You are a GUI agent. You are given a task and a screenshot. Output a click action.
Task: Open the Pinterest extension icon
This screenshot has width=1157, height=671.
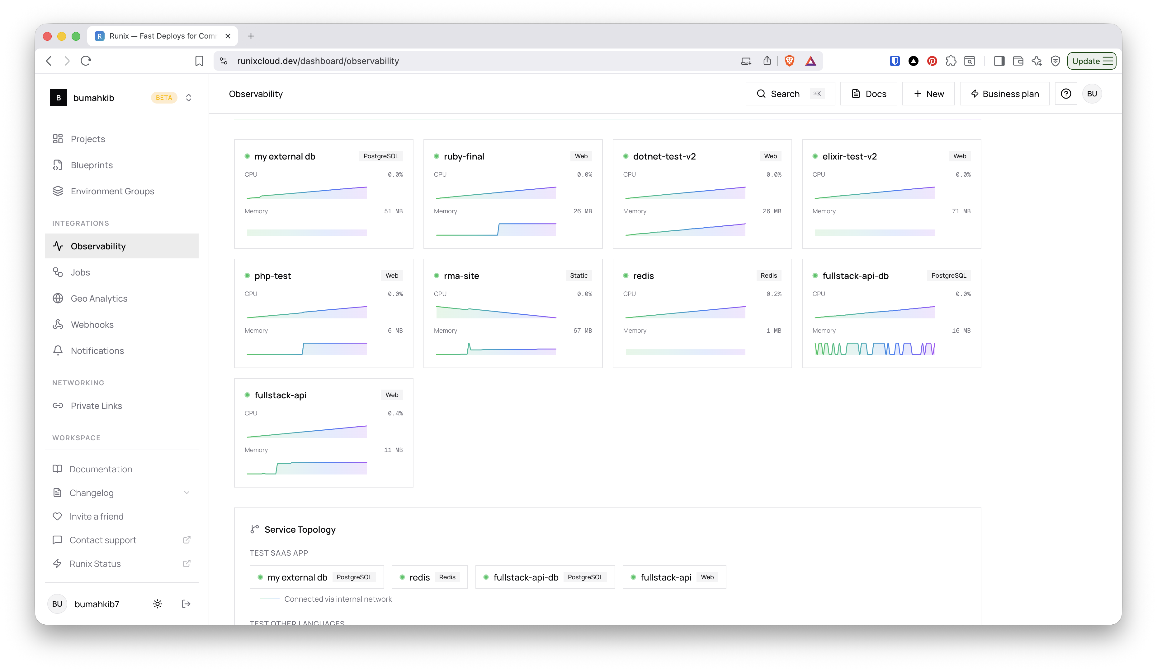[x=932, y=61]
